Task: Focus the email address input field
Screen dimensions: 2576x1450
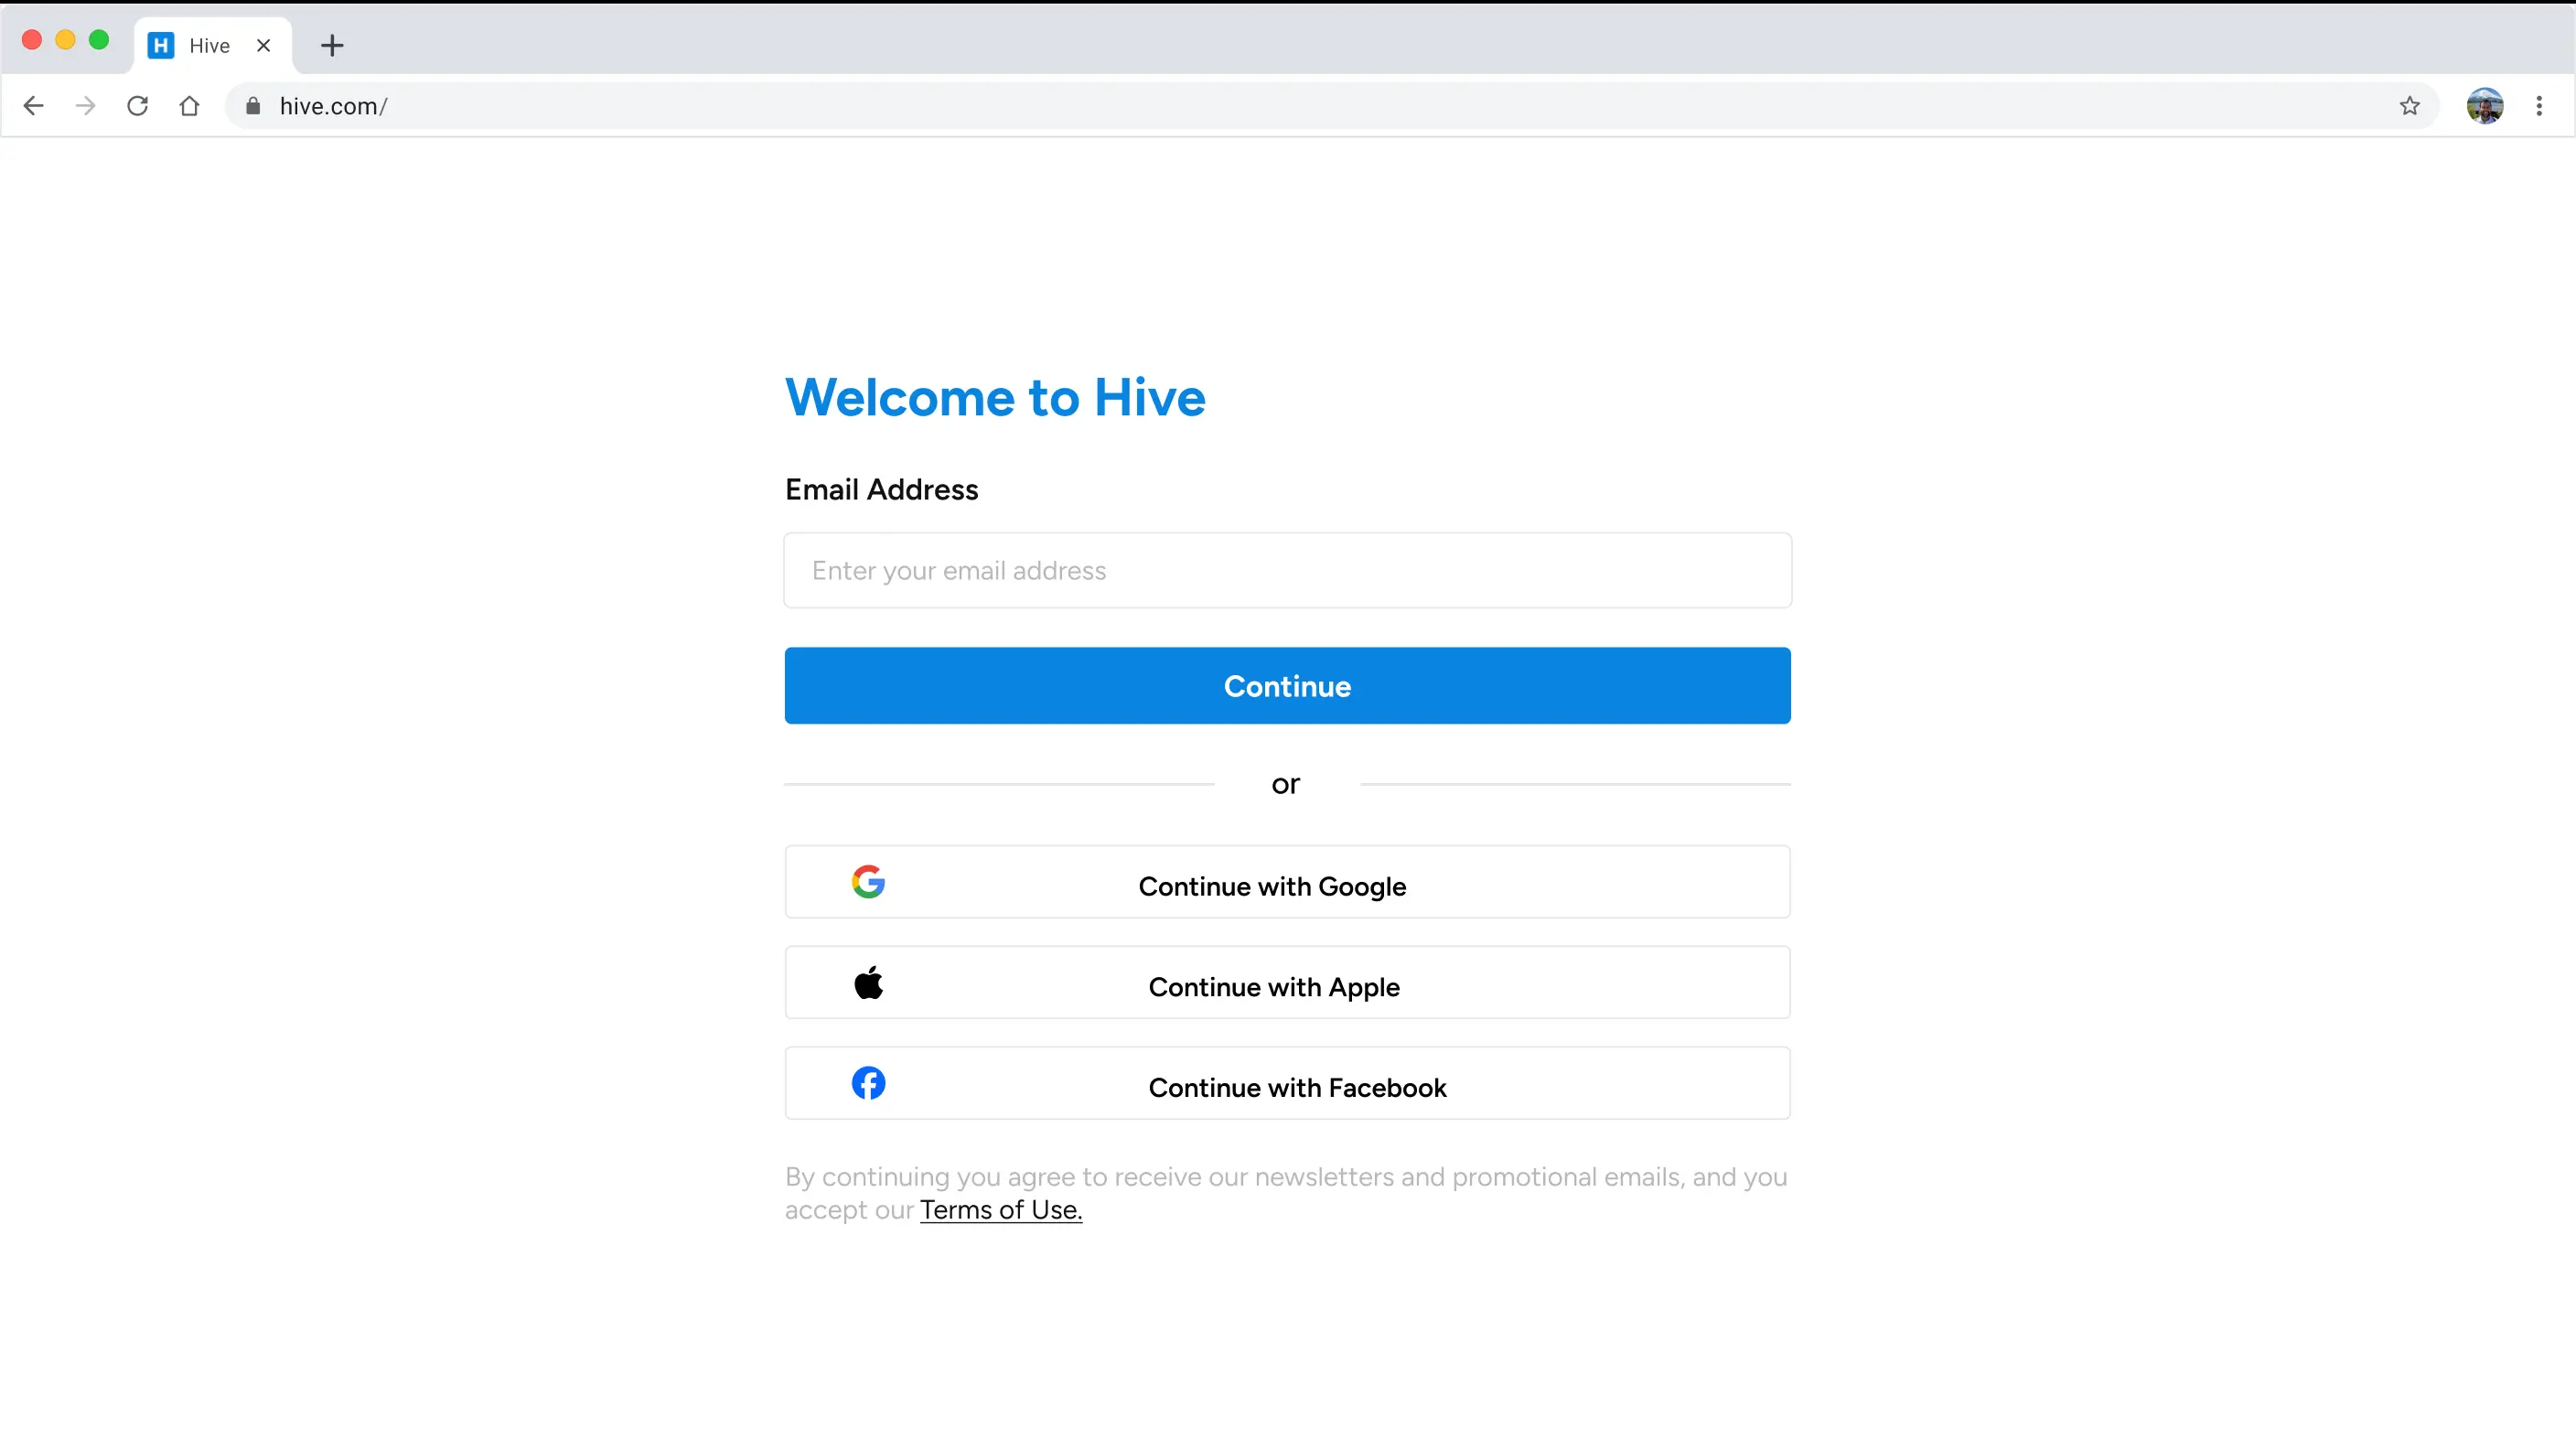Action: [1288, 571]
